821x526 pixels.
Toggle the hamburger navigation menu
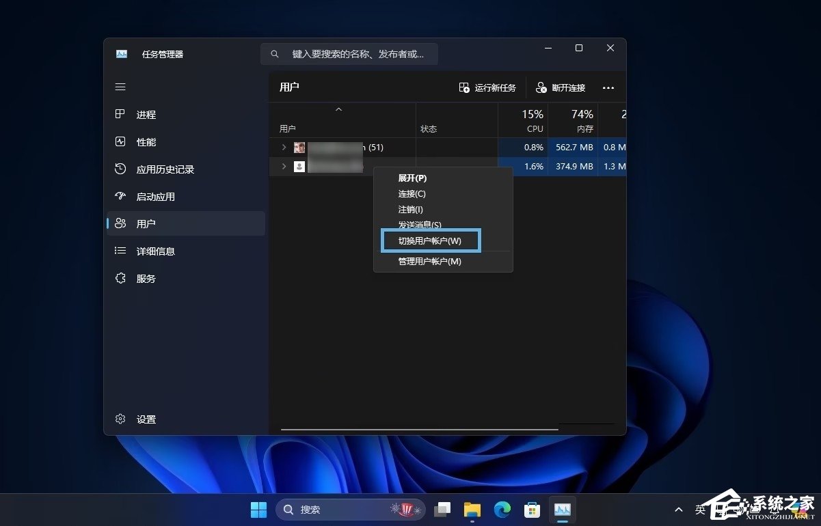click(120, 87)
